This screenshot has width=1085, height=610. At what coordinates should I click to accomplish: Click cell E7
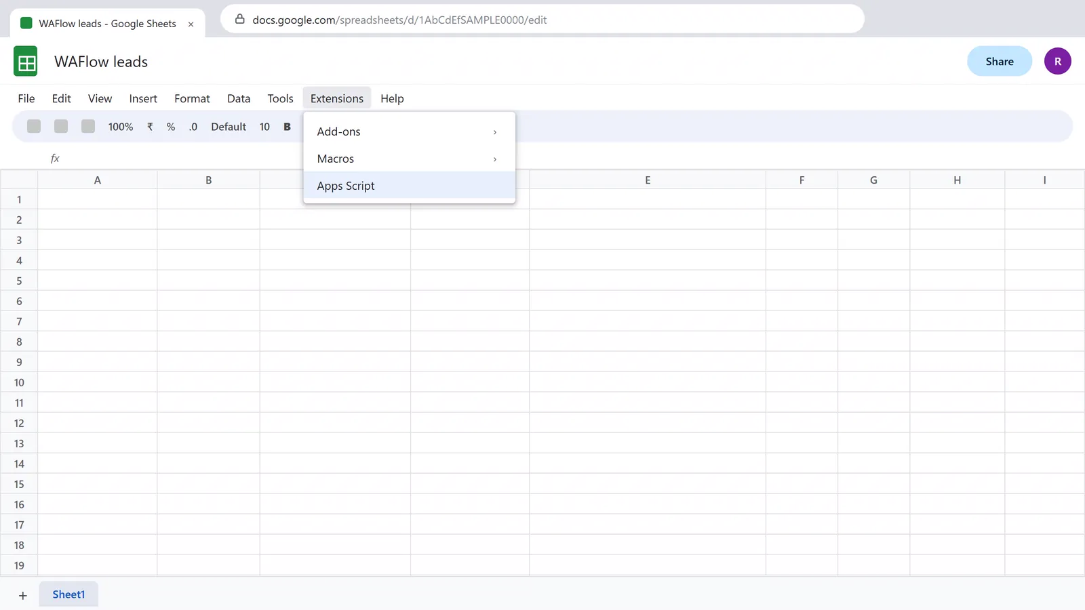pos(648,321)
